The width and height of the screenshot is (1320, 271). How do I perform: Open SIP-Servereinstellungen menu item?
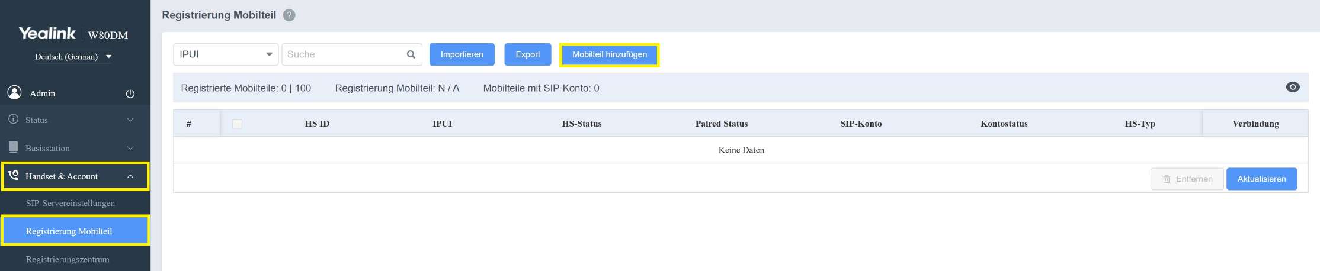click(71, 203)
